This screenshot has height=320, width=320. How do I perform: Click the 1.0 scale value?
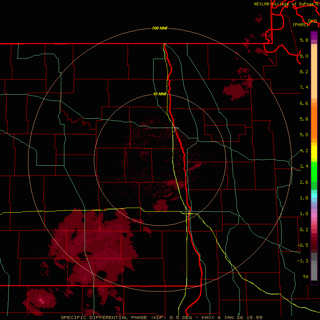(x=304, y=214)
